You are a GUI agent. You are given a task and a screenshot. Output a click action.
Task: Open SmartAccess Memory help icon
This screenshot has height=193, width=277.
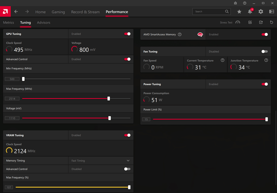pos(180,35)
